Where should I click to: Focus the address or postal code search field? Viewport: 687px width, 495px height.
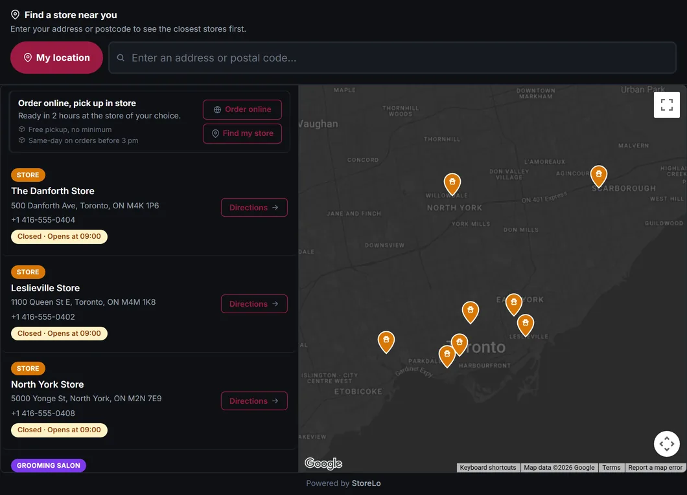[392, 58]
